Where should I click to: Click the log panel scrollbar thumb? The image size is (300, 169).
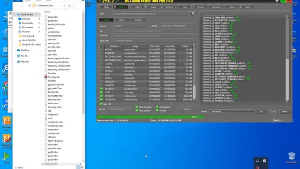tap(287, 79)
